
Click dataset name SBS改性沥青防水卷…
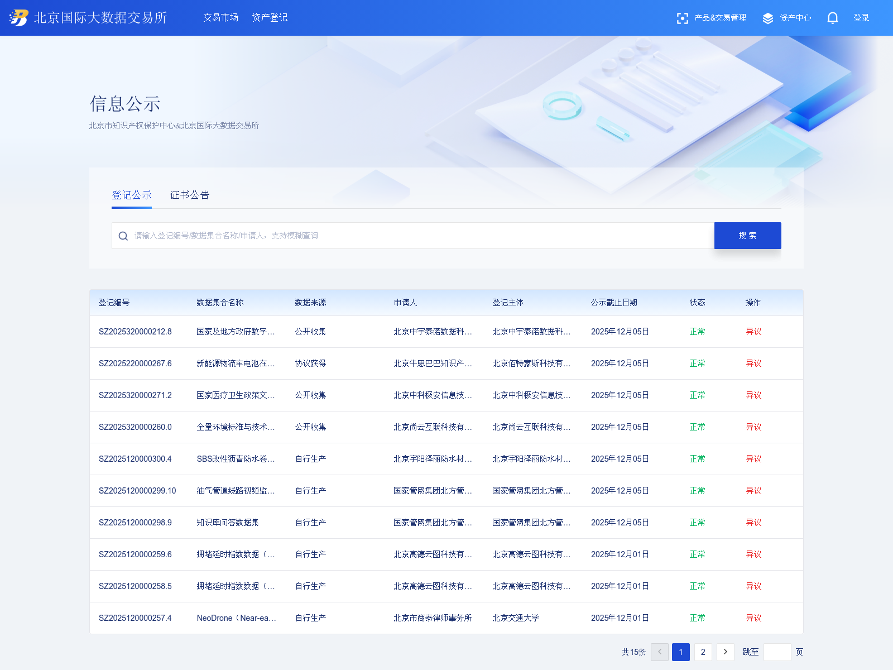coord(236,459)
